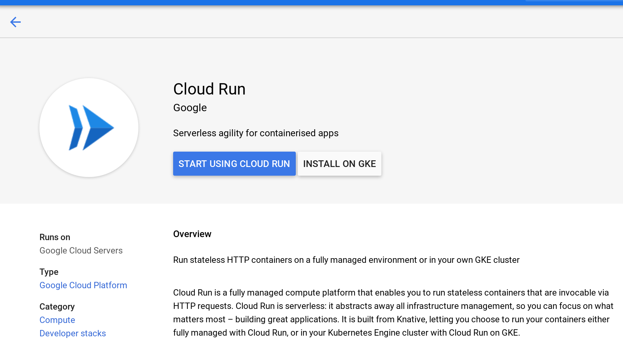
Task: Click the Cloud Run title heading
Action: click(209, 89)
